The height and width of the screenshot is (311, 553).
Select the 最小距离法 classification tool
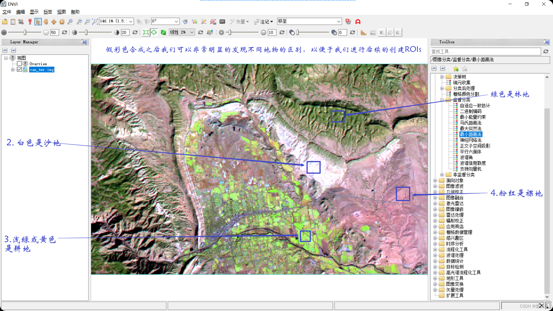point(471,134)
